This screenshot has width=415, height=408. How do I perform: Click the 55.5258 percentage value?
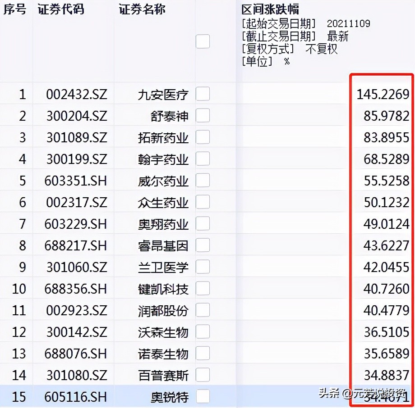coord(387,181)
